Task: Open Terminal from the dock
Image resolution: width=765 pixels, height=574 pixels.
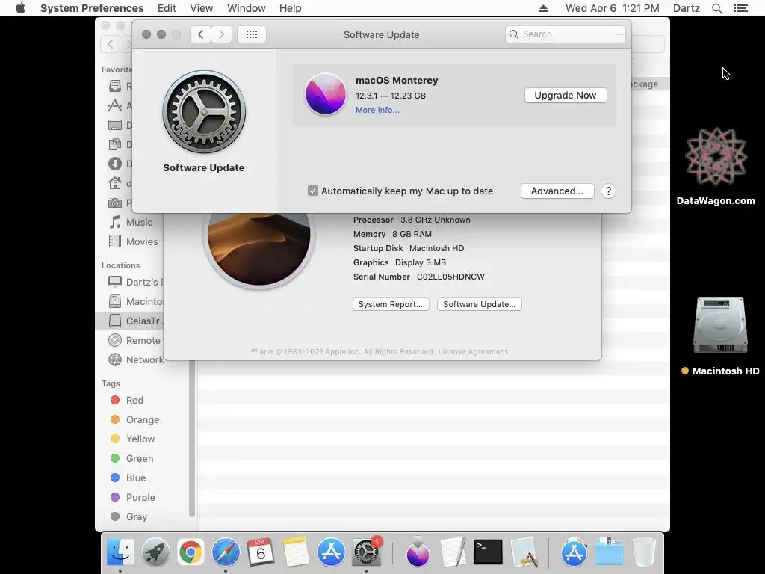Action: click(489, 552)
